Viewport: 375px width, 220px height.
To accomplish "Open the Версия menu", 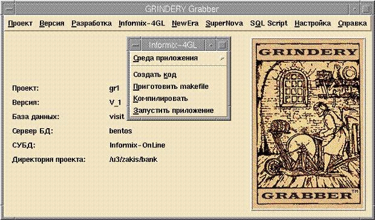I will 52,24.
